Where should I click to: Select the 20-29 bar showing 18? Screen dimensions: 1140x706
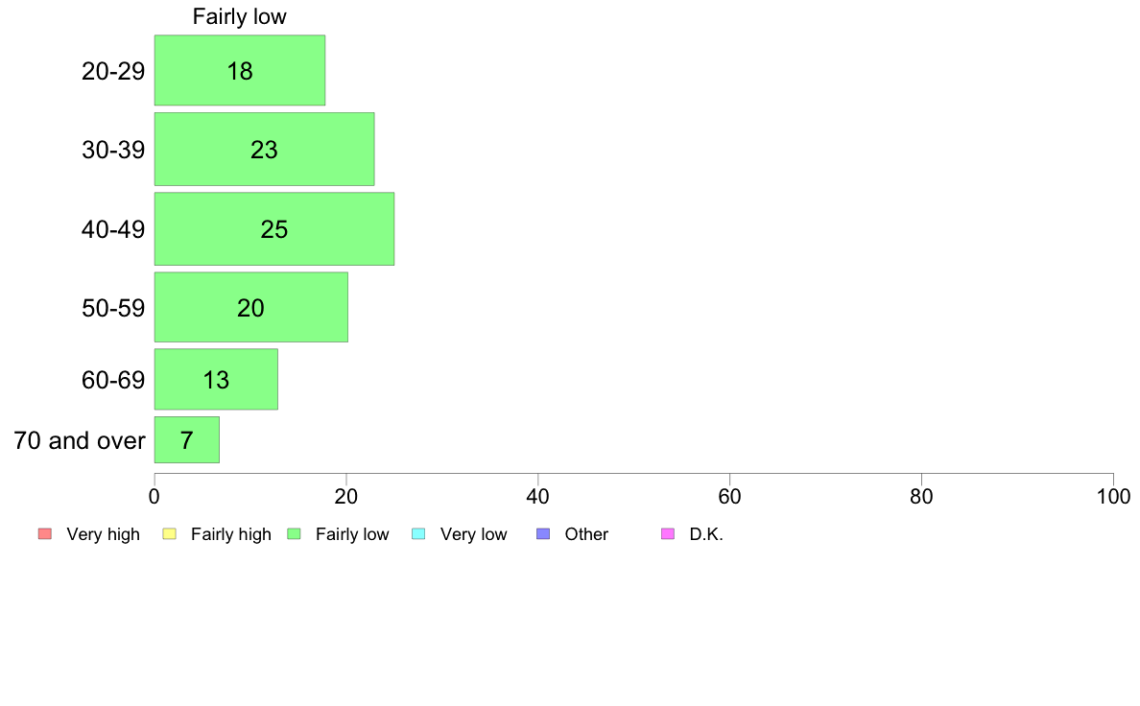coord(240,71)
